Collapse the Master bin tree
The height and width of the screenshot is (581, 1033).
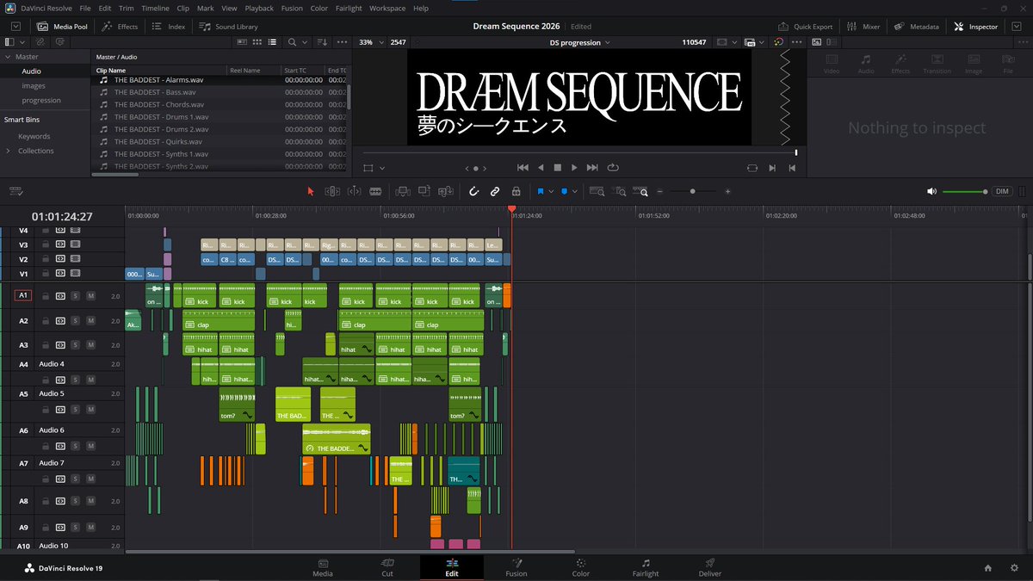coord(9,57)
